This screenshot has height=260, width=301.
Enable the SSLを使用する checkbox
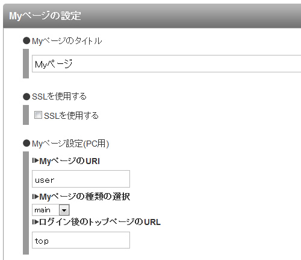click(x=38, y=115)
